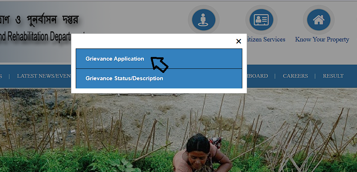Open the Grievance Status/Description option

pos(159,78)
